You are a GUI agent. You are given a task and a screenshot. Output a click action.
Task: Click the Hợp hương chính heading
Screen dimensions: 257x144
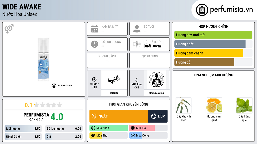click(213, 26)
